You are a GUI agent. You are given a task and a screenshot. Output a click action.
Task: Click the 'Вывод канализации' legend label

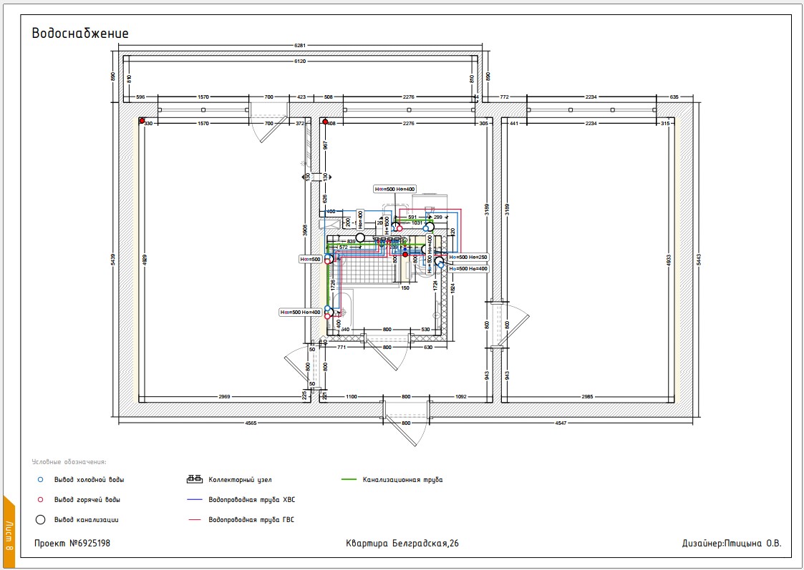point(86,520)
